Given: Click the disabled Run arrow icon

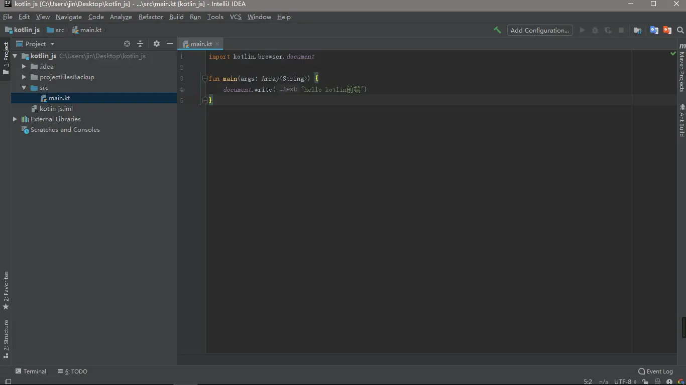Looking at the screenshot, I should pyautogui.click(x=582, y=30).
